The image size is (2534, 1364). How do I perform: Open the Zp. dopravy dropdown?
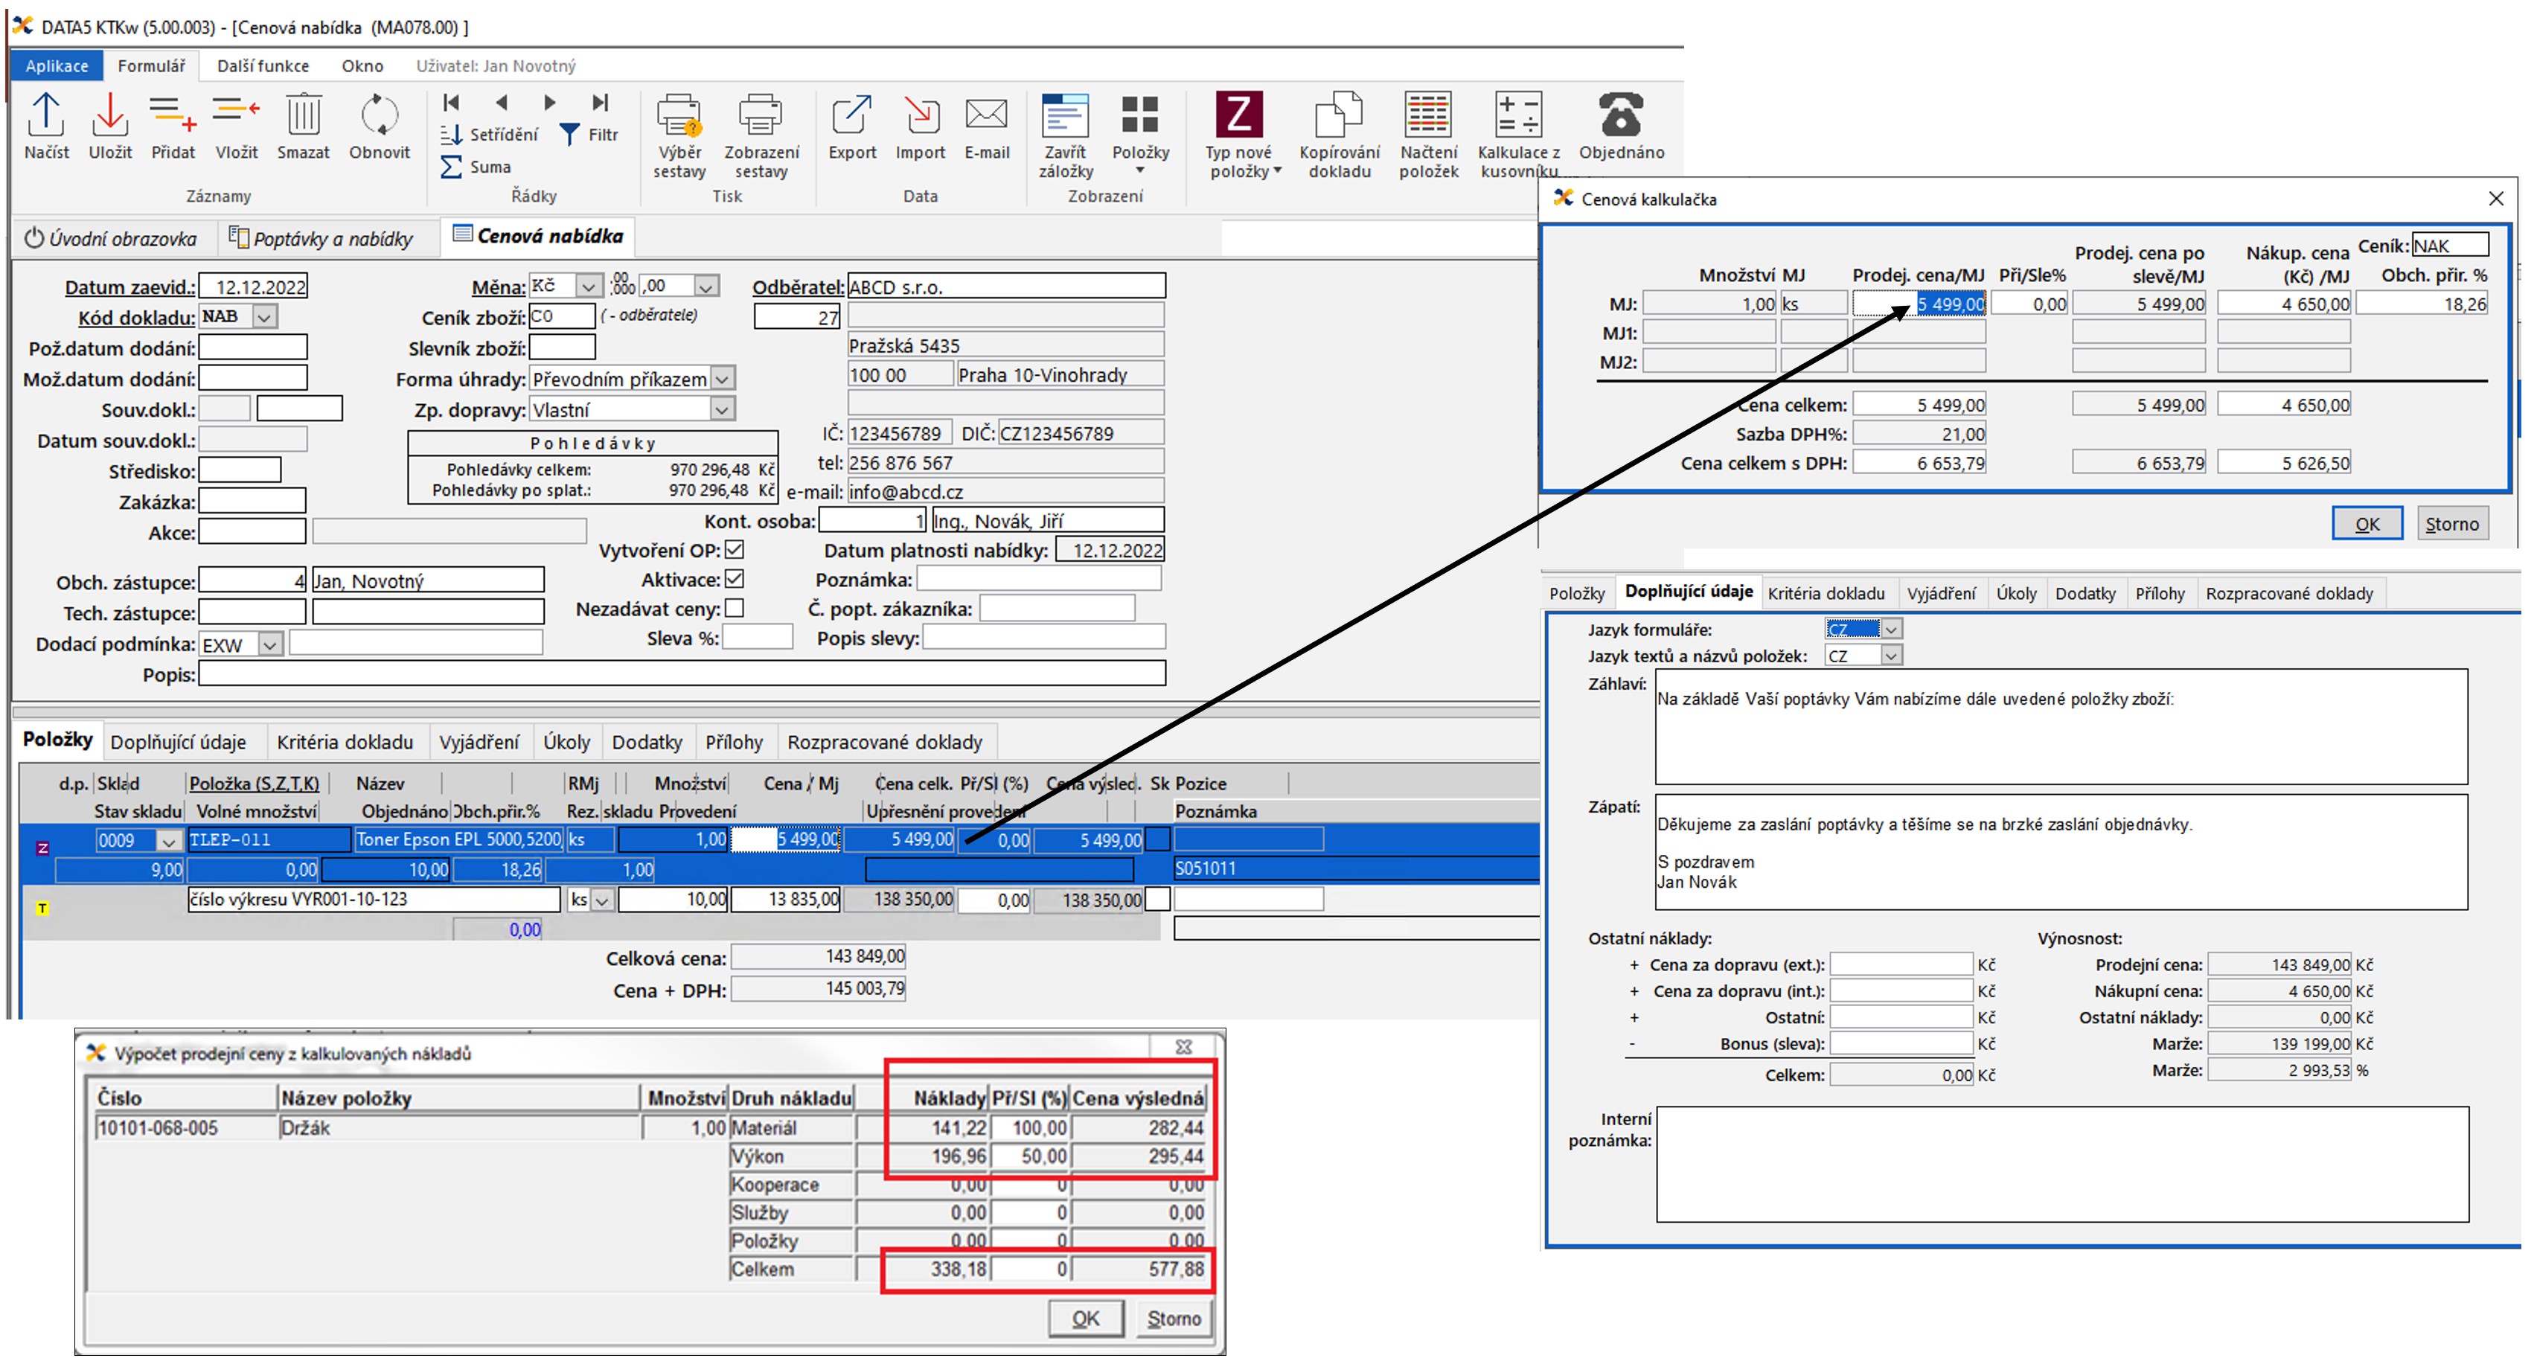[722, 409]
